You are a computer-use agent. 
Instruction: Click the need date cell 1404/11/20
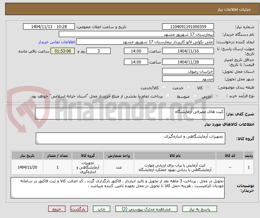coord(27,167)
